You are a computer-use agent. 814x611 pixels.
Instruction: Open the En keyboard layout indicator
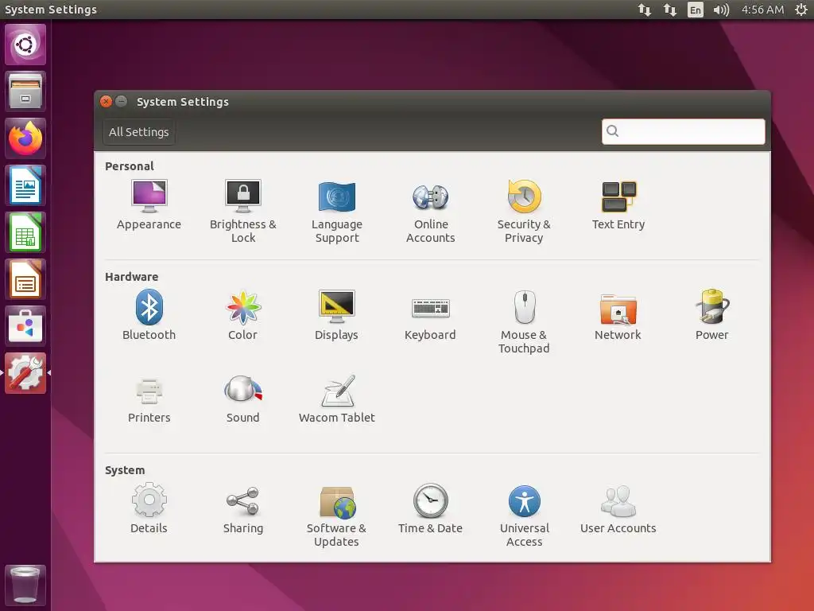(695, 10)
